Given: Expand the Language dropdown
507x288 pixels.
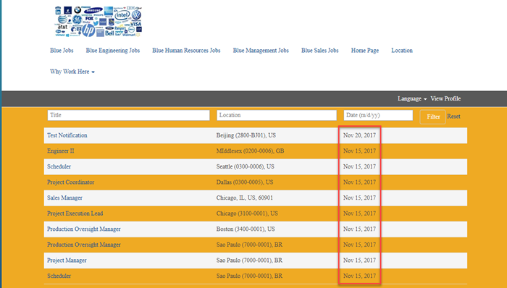Looking at the screenshot, I should pos(412,99).
